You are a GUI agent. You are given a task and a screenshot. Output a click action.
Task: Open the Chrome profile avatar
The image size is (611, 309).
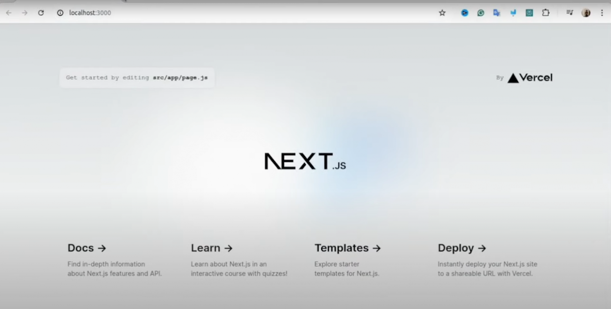[586, 13]
